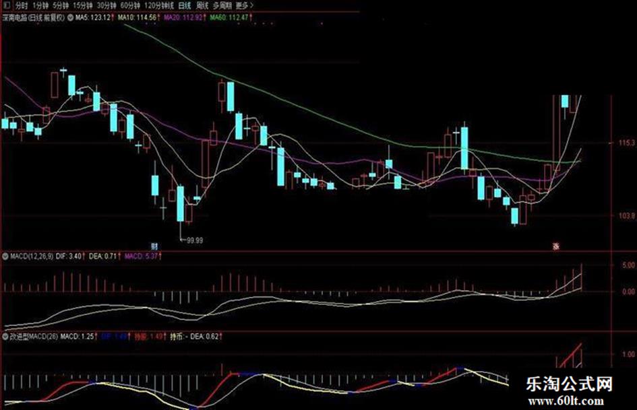Switch to the 1分钟 chart period
This screenshot has width=637, height=410.
click(40, 5)
